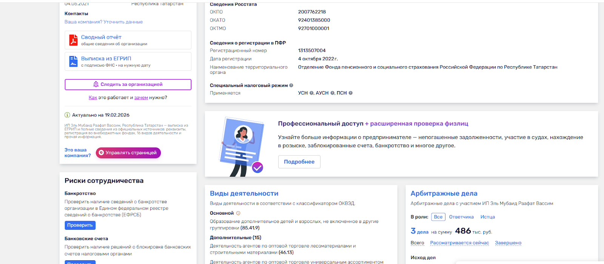The width and height of the screenshot is (604, 264).
Task: Click the Подробнее button
Action: [299, 162]
